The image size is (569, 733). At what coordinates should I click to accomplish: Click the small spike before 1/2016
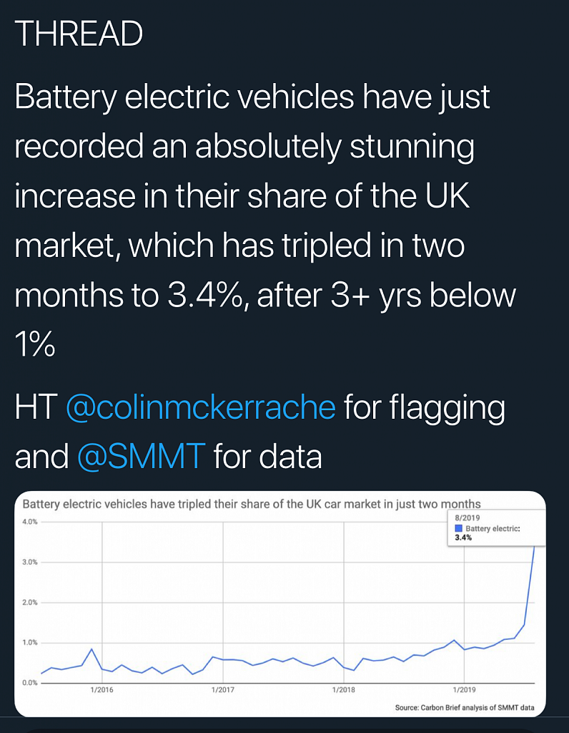pos(92,649)
